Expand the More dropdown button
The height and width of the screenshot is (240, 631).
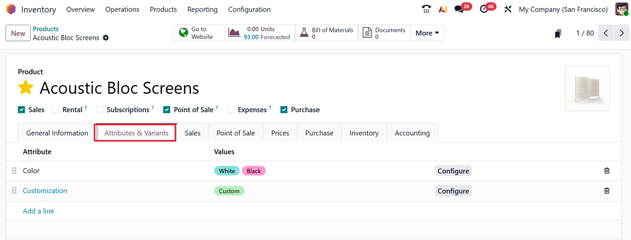point(427,33)
